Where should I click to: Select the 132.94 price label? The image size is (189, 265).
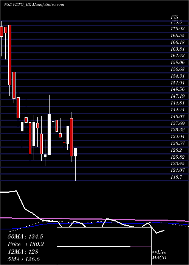178,137
